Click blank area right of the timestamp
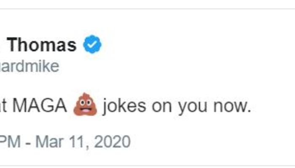 pos(211,142)
